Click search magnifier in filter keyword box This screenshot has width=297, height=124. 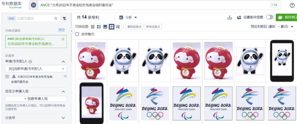click(56, 18)
